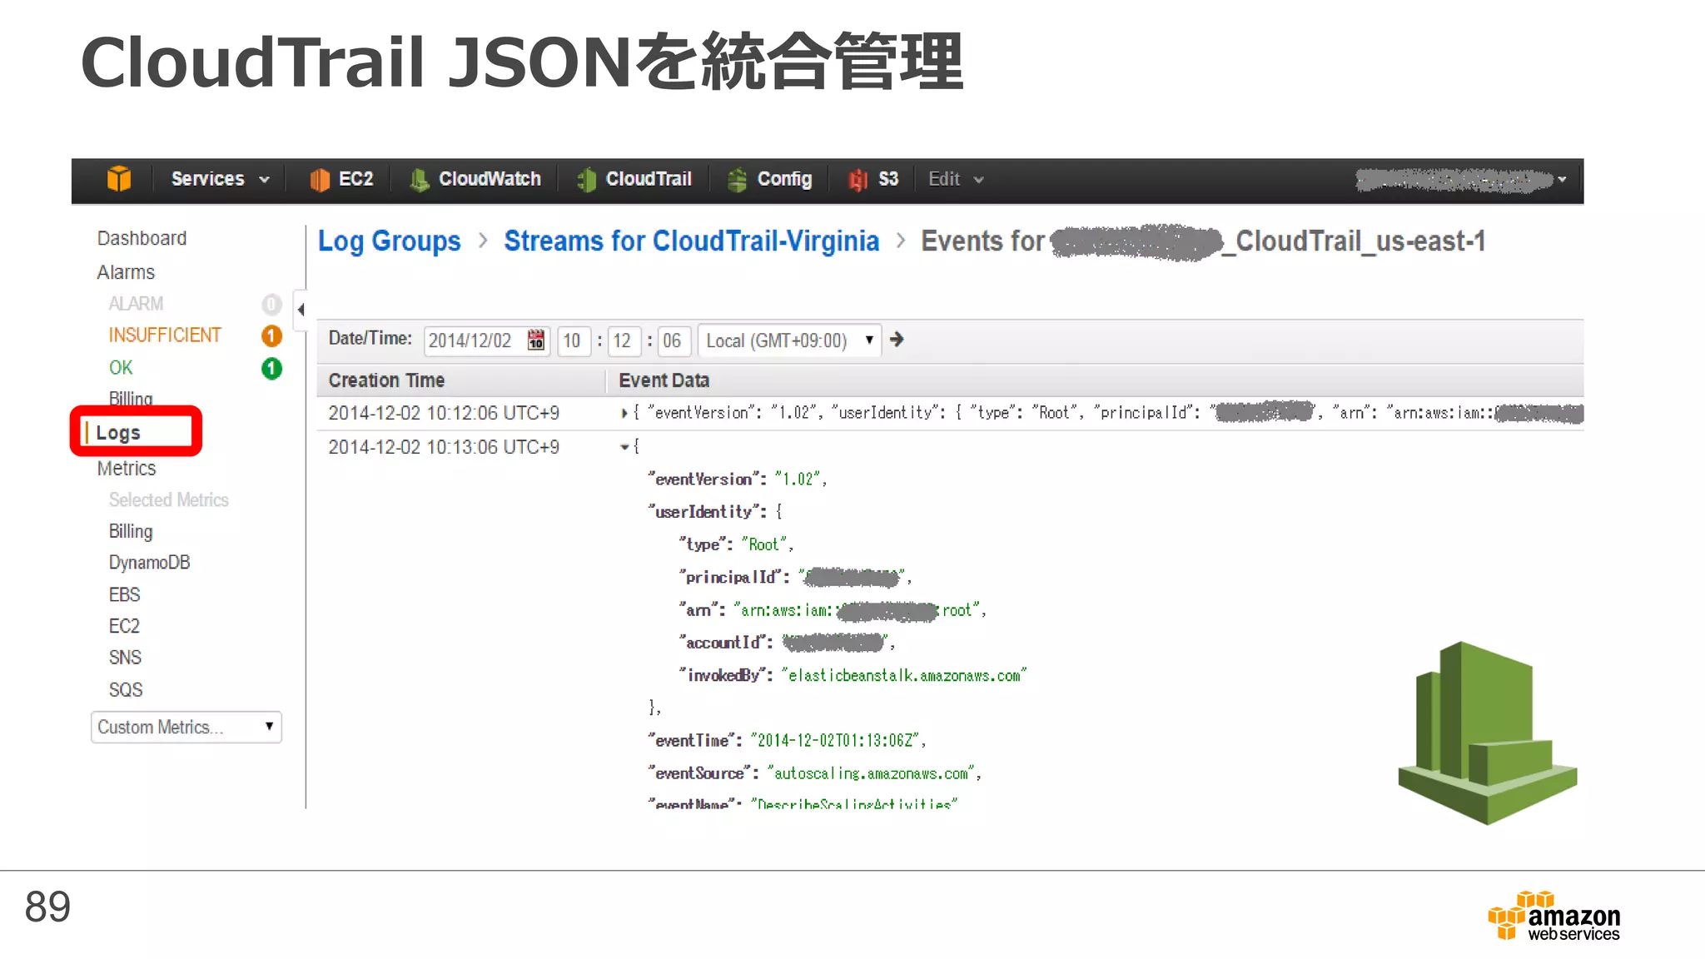Viewport: 1705px width, 959px height.
Task: Collapse the 10:13:06 event JSON row
Action: tap(624, 447)
